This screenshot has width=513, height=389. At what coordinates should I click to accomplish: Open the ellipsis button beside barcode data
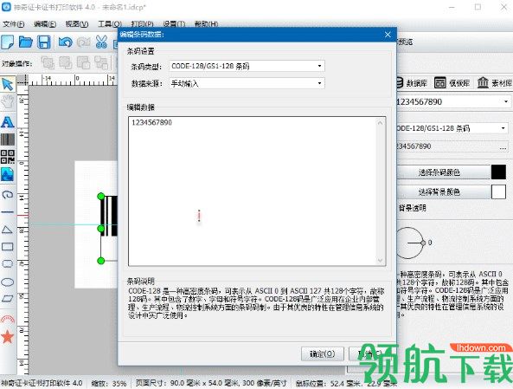[503, 146]
